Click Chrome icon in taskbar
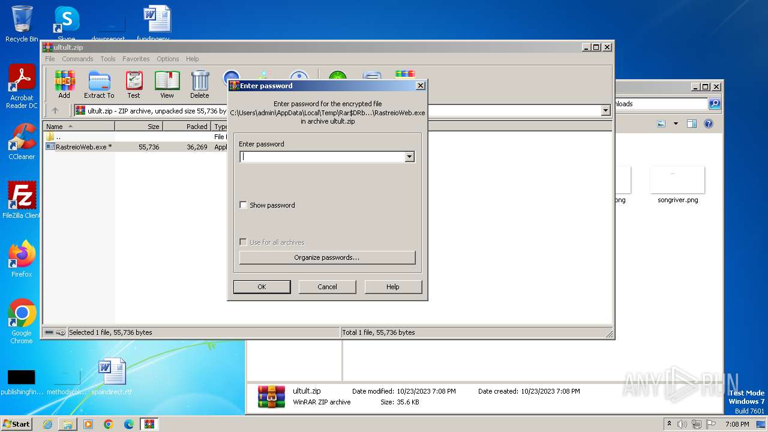Image resolution: width=768 pixels, height=432 pixels. (109, 424)
